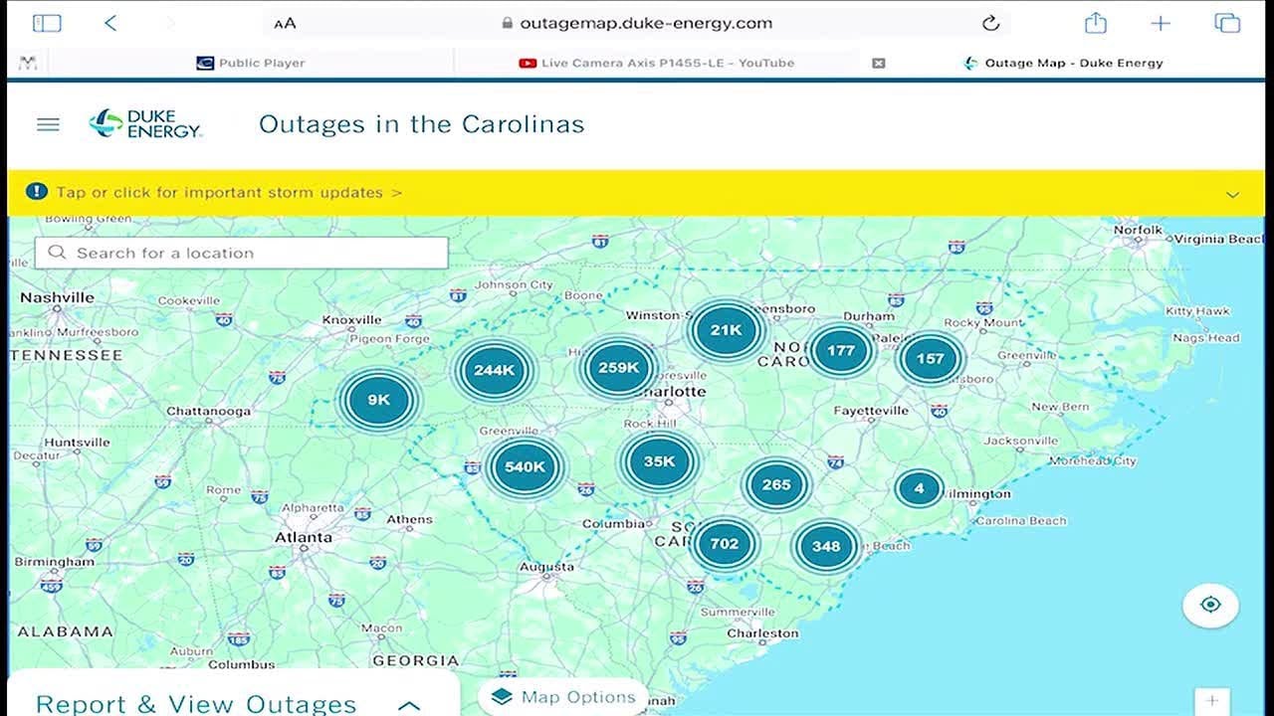Select the 702 outage cluster
The image size is (1274, 716).
[x=724, y=543]
